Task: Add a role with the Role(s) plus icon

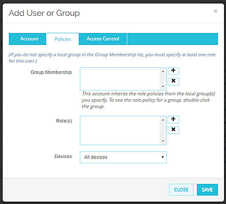Action: (173, 120)
